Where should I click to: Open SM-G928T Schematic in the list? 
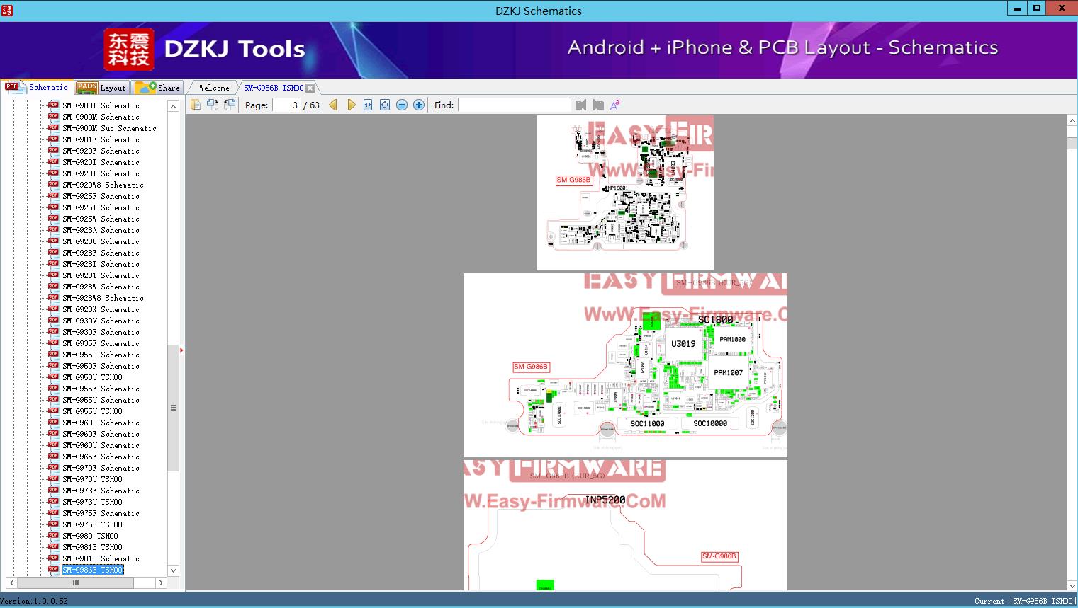(x=101, y=275)
